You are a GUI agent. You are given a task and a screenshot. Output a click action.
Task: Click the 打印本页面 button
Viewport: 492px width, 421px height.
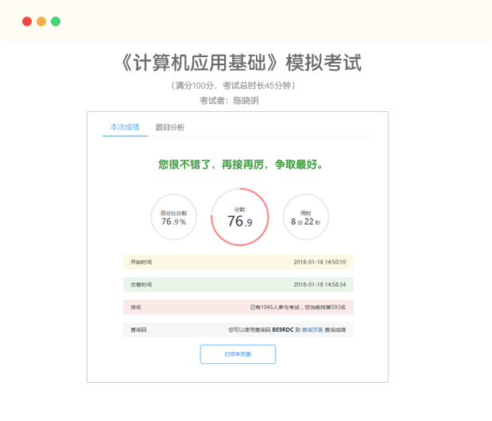pyautogui.click(x=238, y=354)
